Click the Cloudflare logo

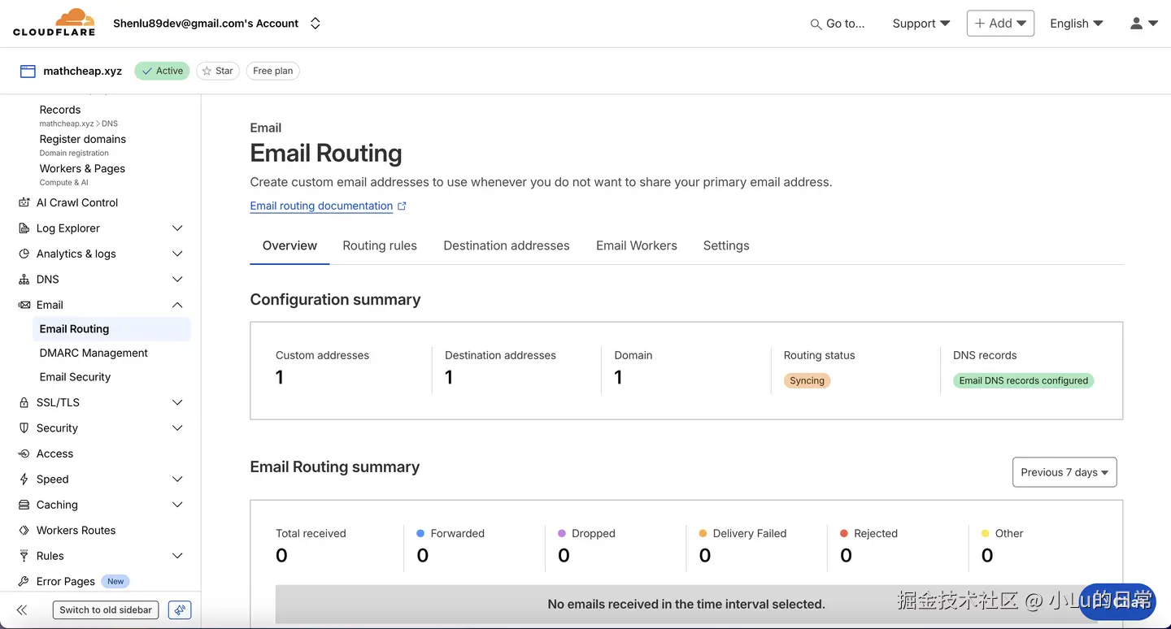click(54, 23)
